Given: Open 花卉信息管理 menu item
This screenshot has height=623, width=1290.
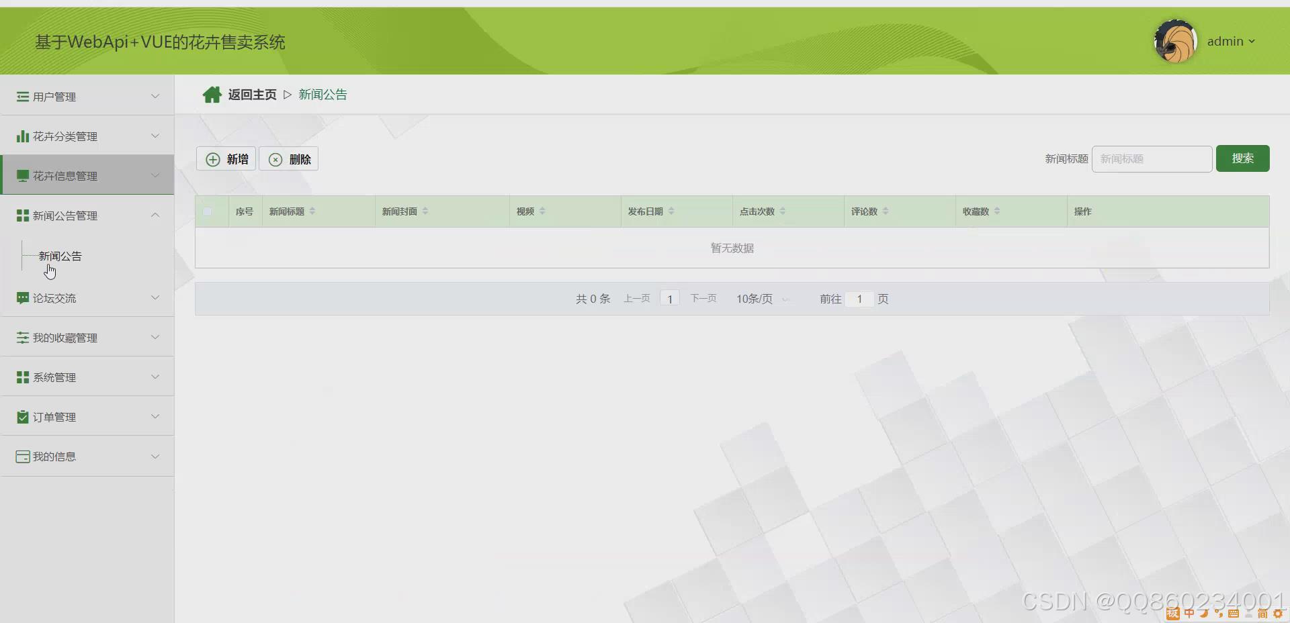Looking at the screenshot, I should [x=87, y=175].
